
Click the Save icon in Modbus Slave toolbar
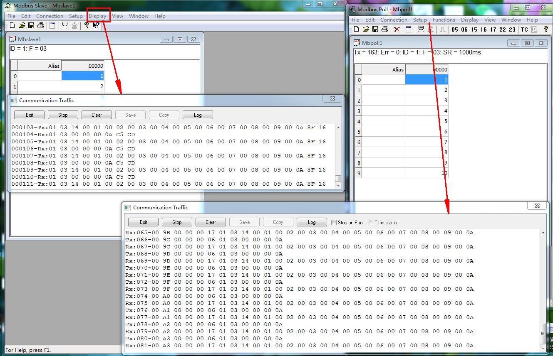click(x=31, y=26)
